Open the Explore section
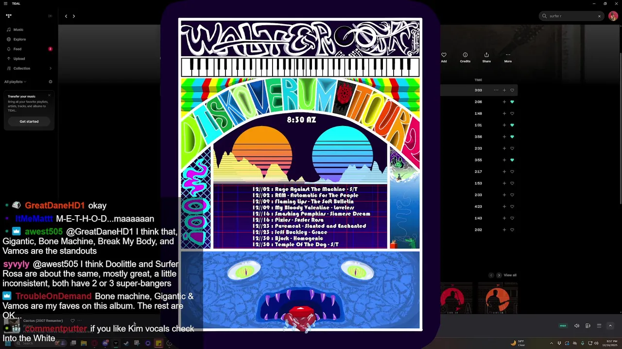The width and height of the screenshot is (622, 349). (29, 39)
